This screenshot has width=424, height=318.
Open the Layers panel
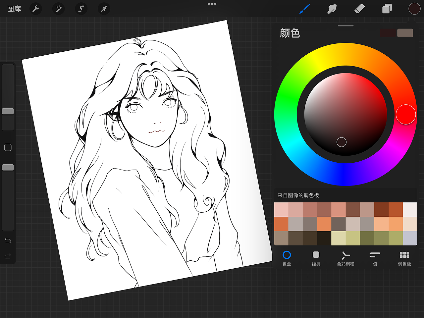pyautogui.click(x=387, y=9)
